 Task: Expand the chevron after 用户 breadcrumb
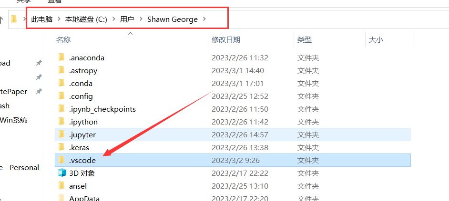[x=141, y=19]
